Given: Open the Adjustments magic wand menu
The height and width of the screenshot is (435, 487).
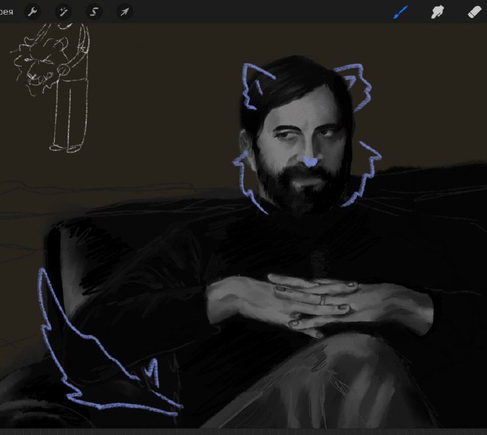Looking at the screenshot, I should [63, 12].
